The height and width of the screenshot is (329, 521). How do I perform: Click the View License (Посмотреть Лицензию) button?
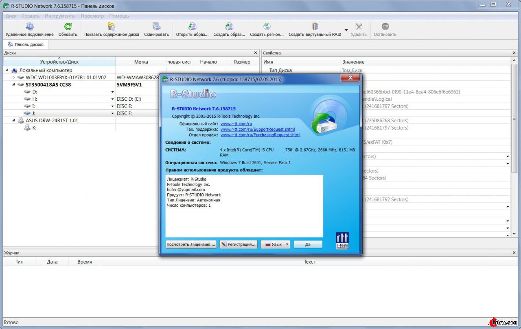(191, 244)
